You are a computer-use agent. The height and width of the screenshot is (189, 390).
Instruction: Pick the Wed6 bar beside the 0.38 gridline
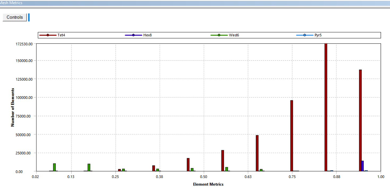coord(157,170)
